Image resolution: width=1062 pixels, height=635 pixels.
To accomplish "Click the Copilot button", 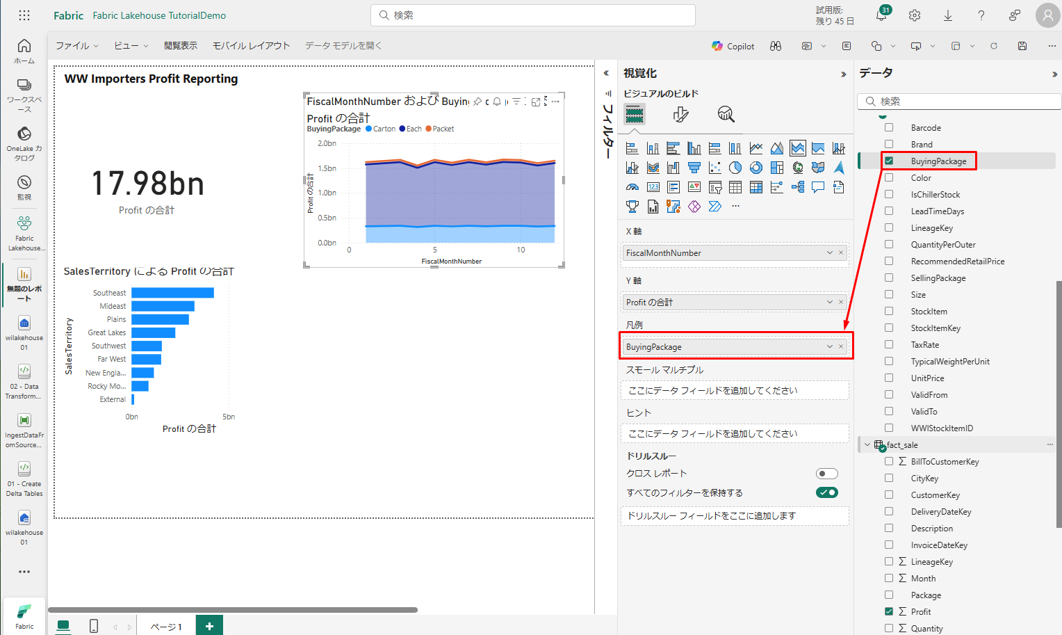I will point(733,46).
